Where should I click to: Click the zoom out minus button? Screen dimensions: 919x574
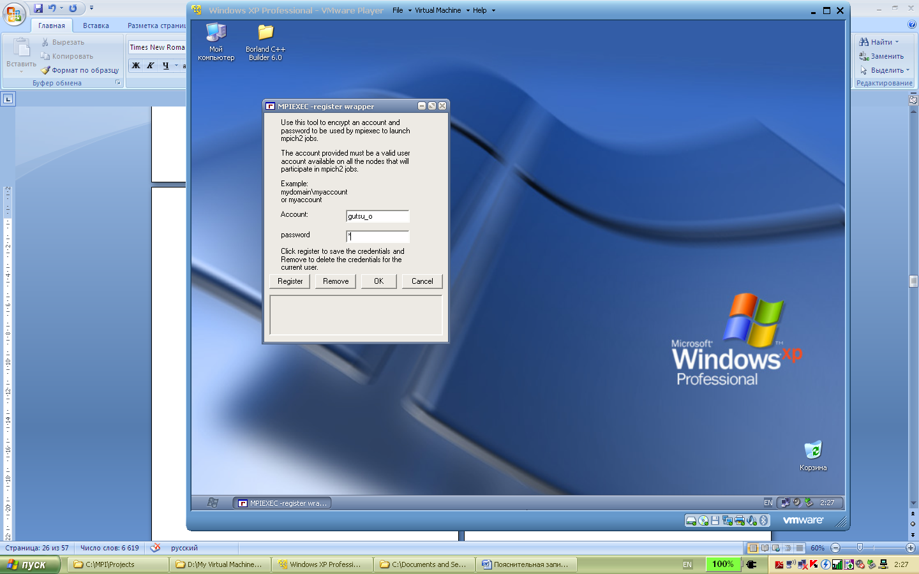click(x=835, y=548)
